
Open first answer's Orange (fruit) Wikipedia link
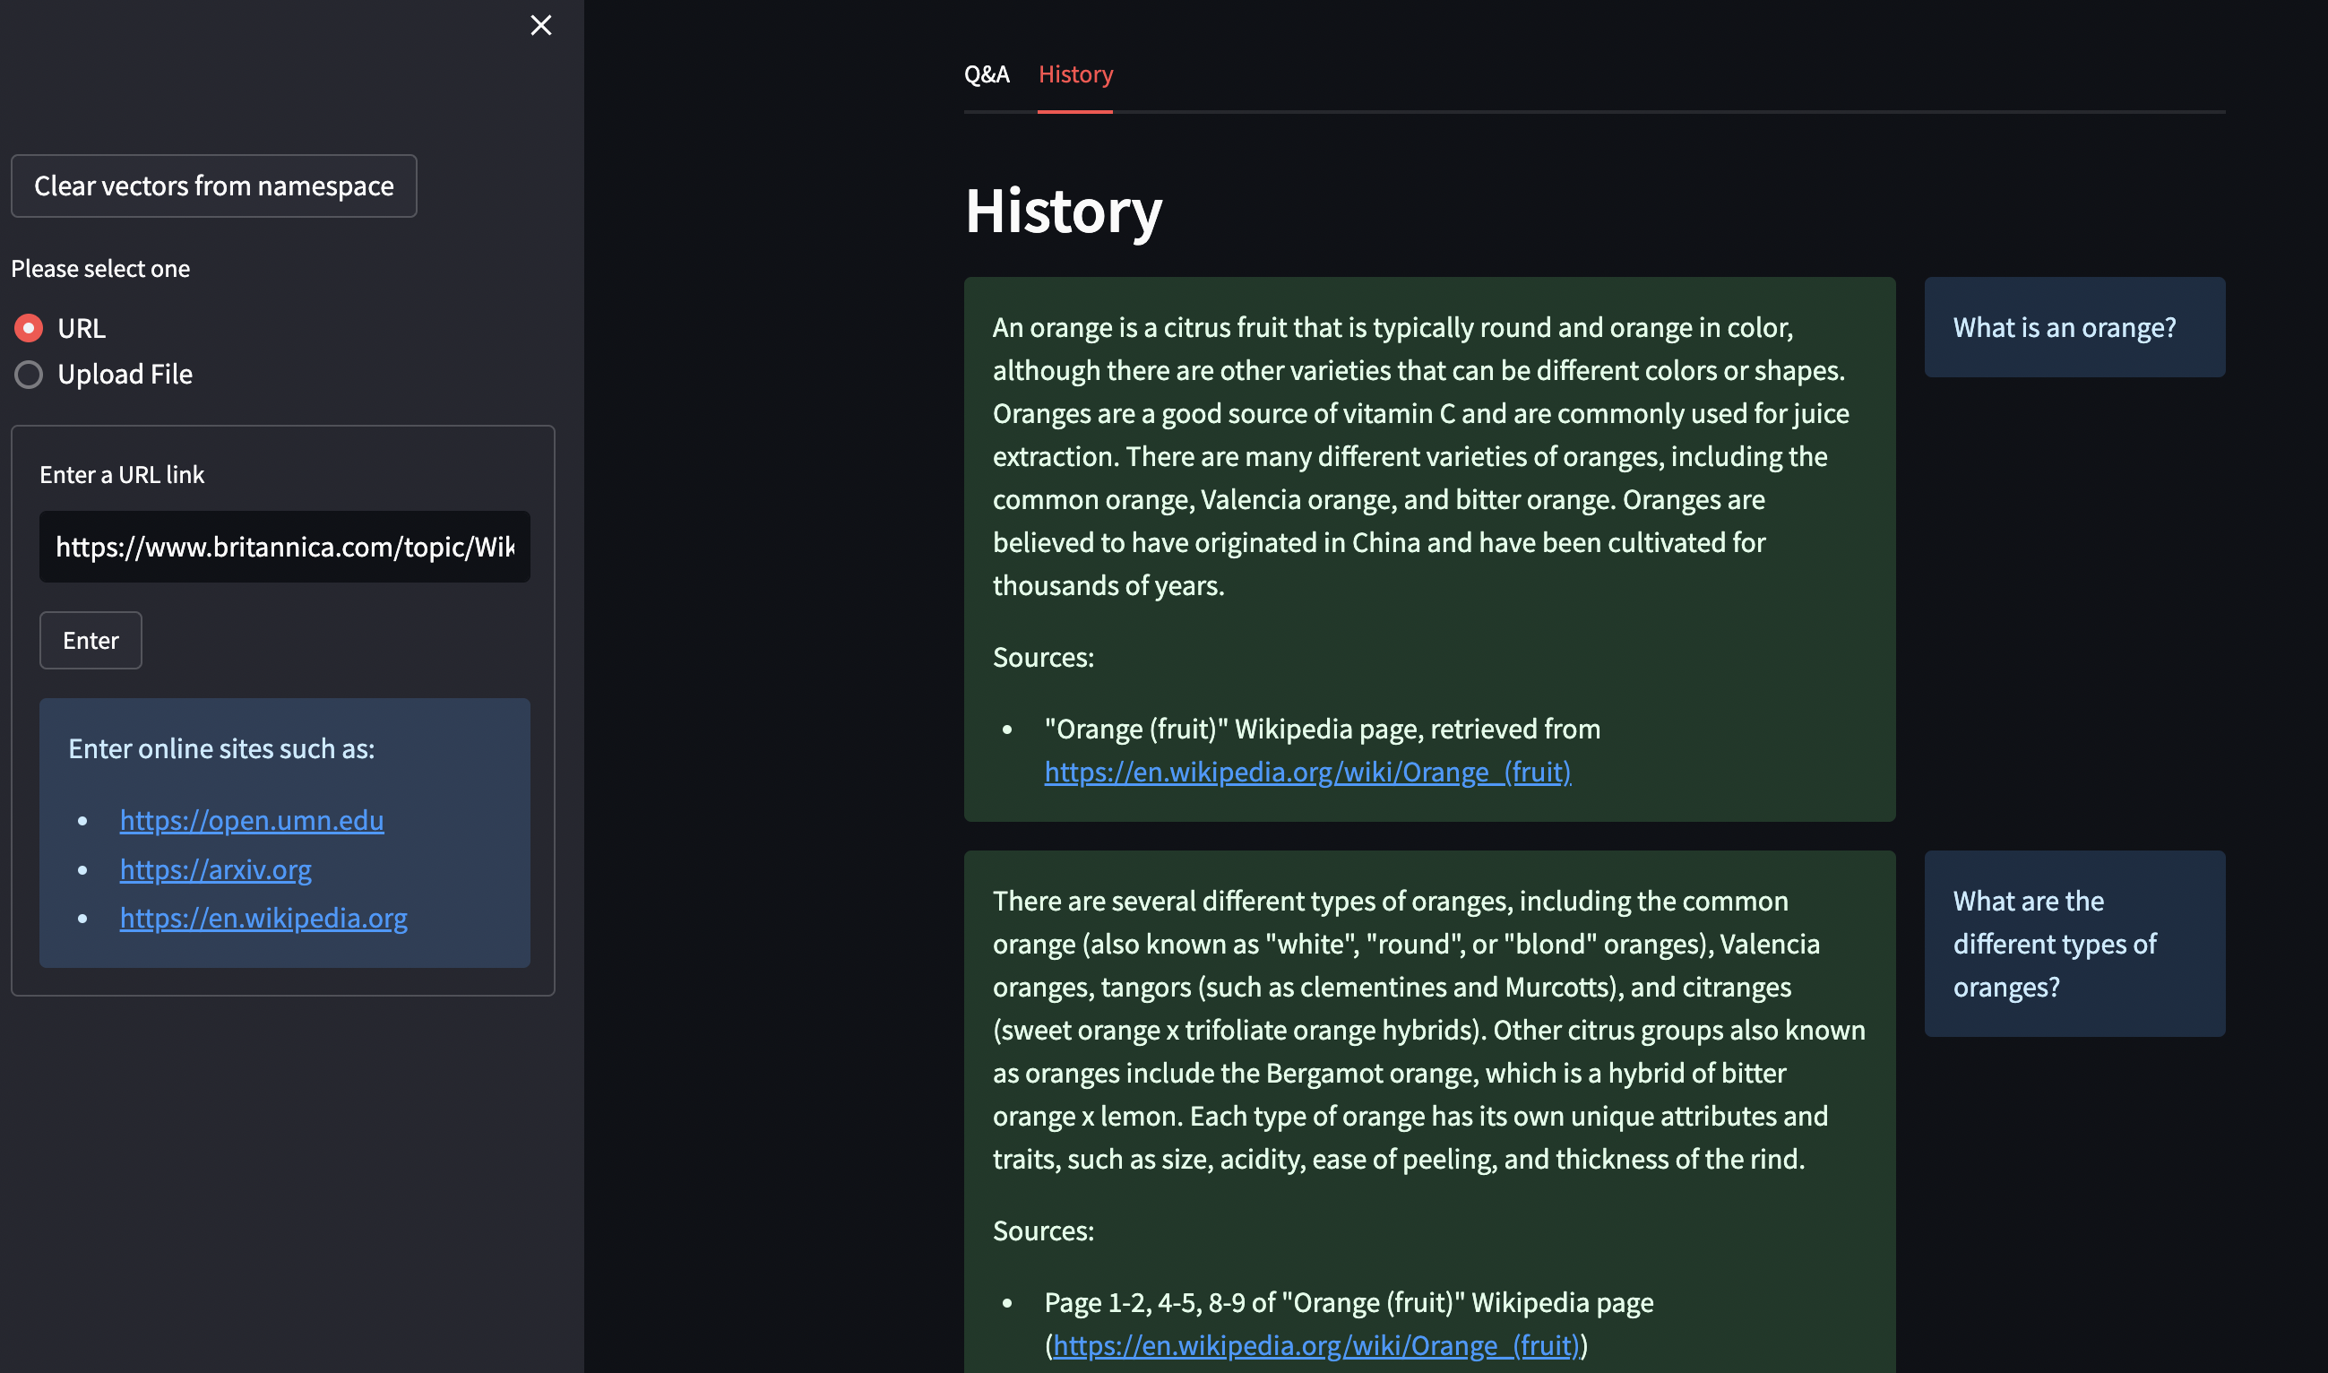pos(1306,772)
